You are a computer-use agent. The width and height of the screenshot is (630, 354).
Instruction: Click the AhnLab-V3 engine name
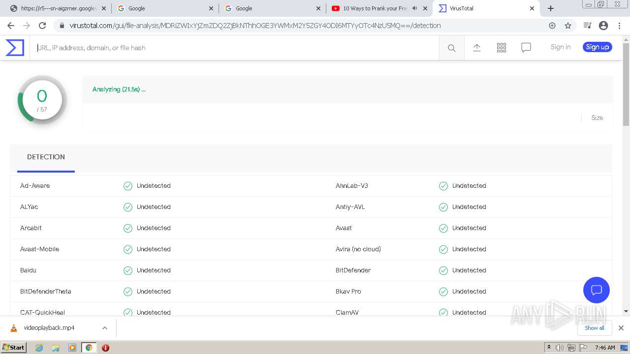click(352, 186)
